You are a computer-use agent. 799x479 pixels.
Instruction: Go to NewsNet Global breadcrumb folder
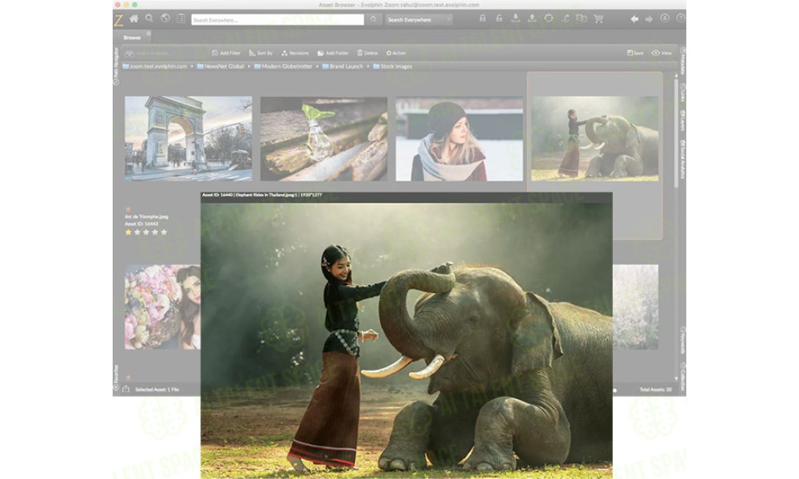[221, 66]
